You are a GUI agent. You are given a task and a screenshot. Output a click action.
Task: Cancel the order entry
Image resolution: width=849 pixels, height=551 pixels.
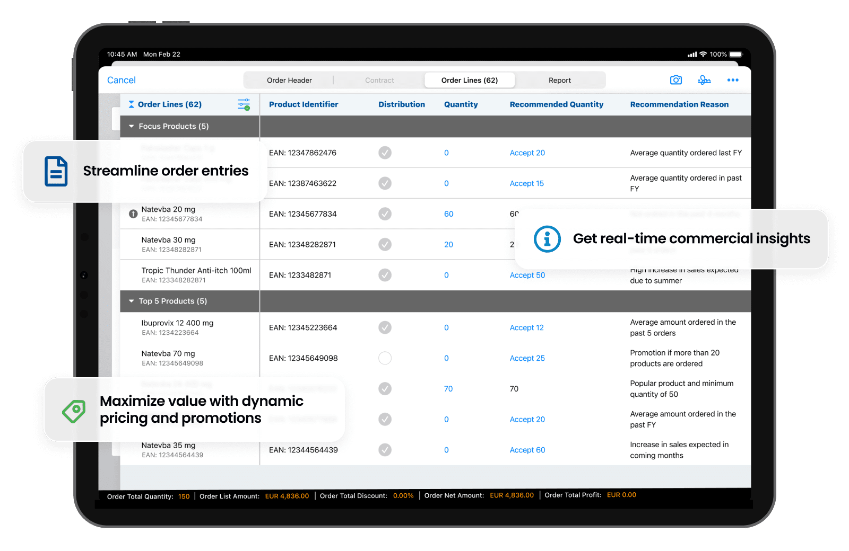(122, 80)
